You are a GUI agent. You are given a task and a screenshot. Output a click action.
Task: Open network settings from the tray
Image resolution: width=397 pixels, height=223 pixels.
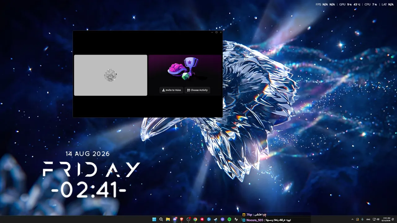374,219
